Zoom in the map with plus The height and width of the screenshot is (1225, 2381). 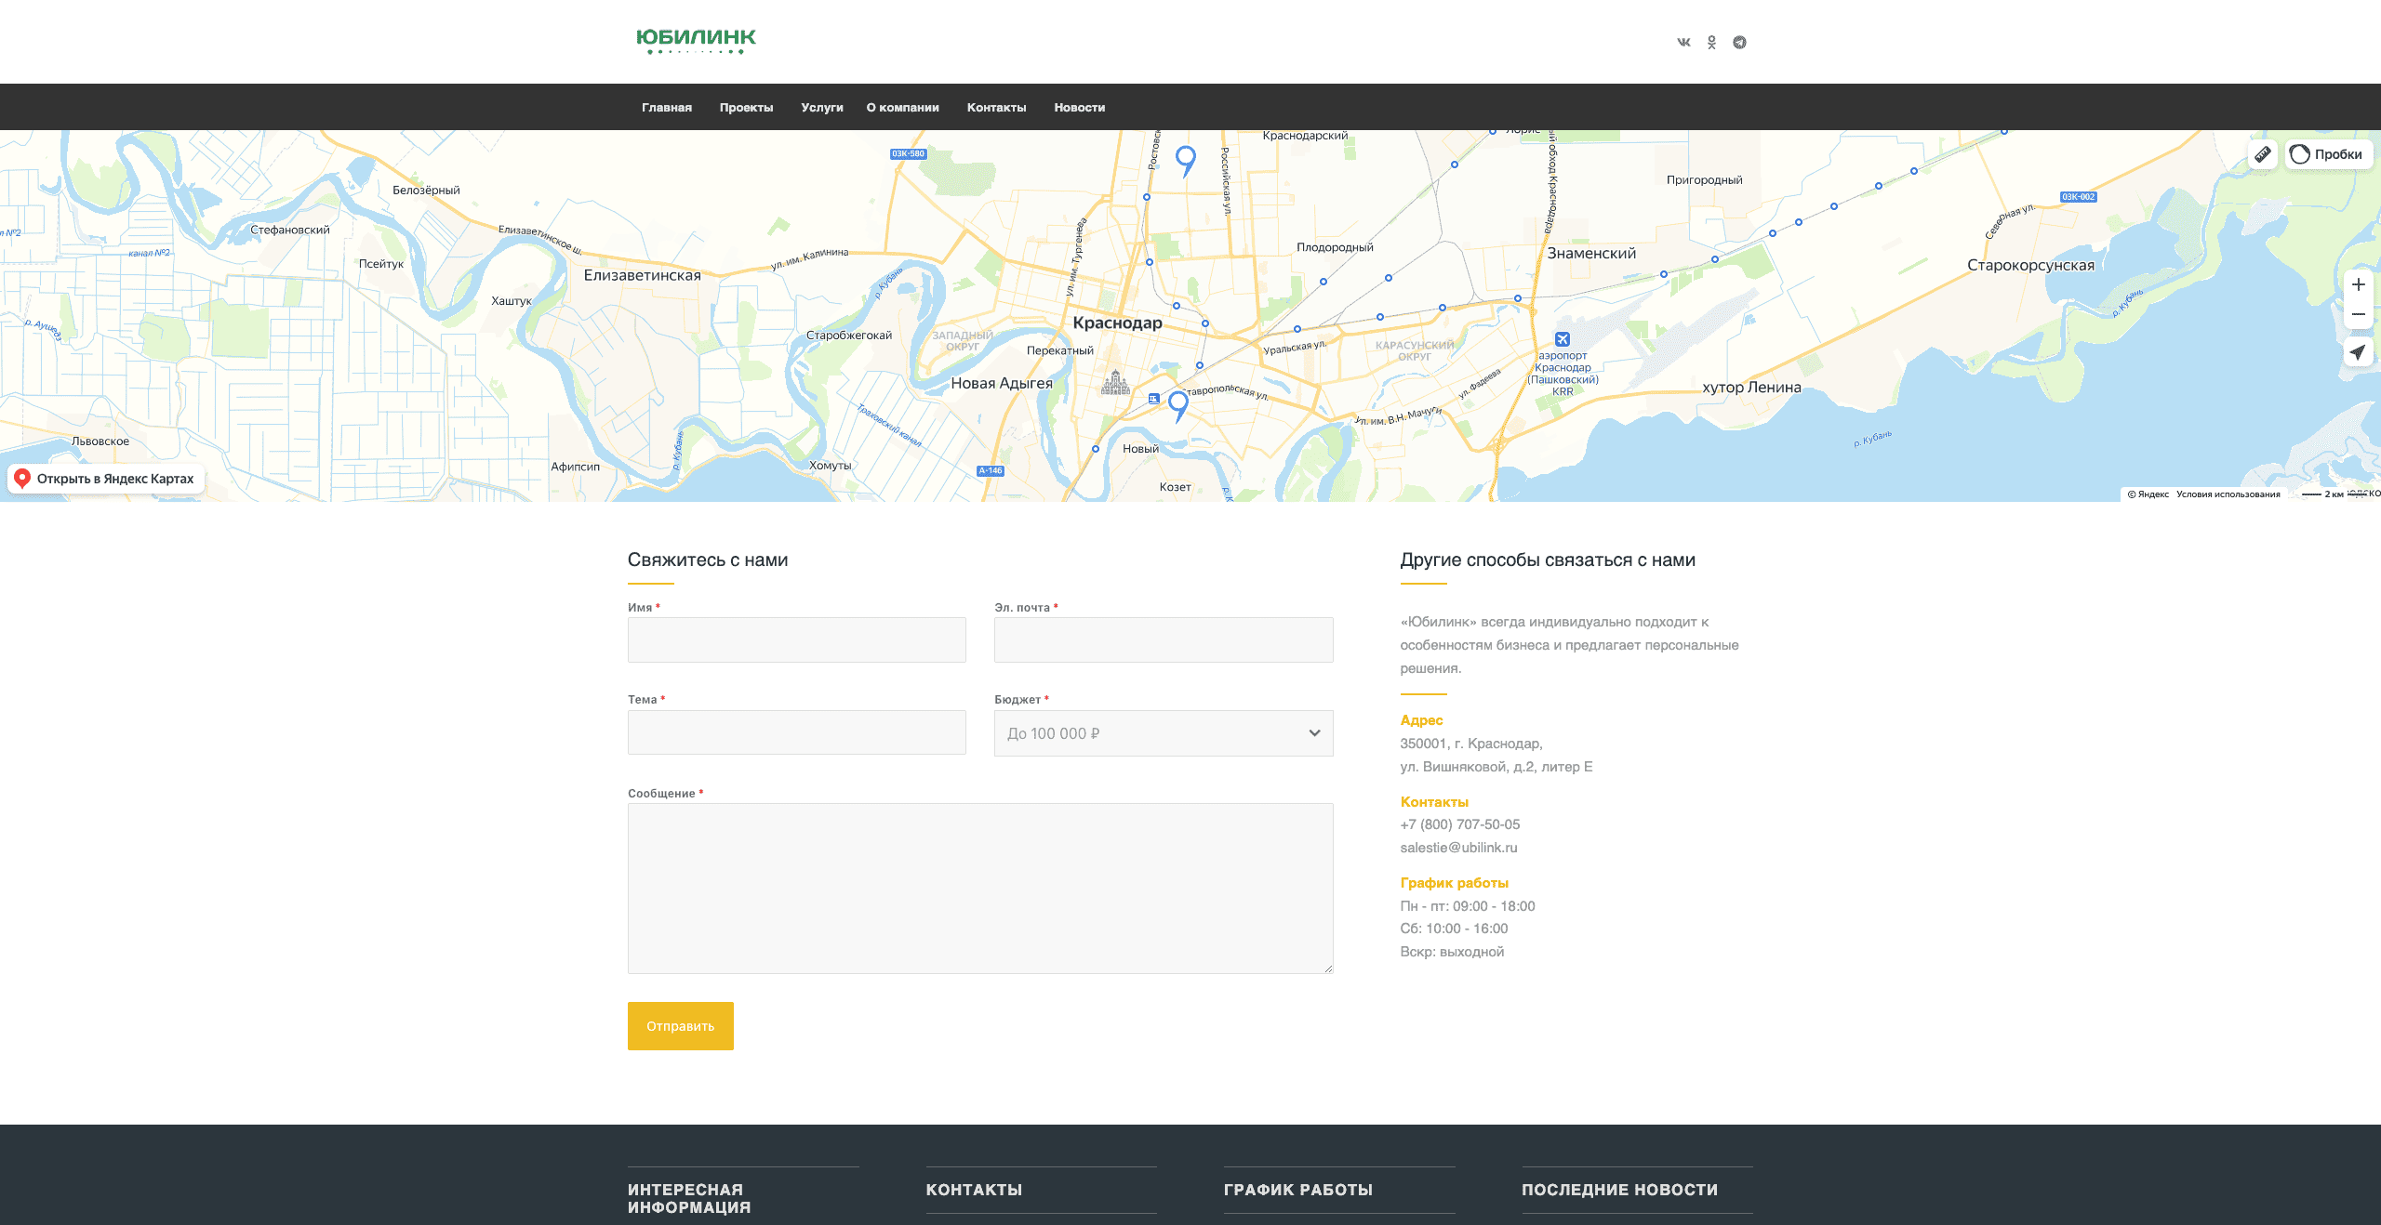click(2358, 285)
